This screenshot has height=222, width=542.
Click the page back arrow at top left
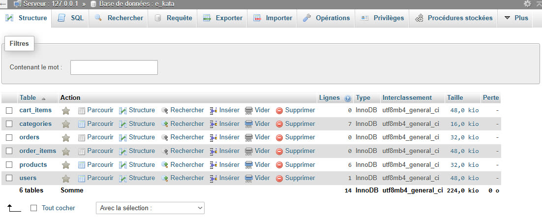(3, 4)
